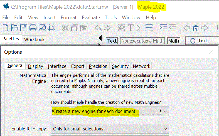
Task: Click the 'Enable RTF copy:' label
Action: [x=29, y=129]
